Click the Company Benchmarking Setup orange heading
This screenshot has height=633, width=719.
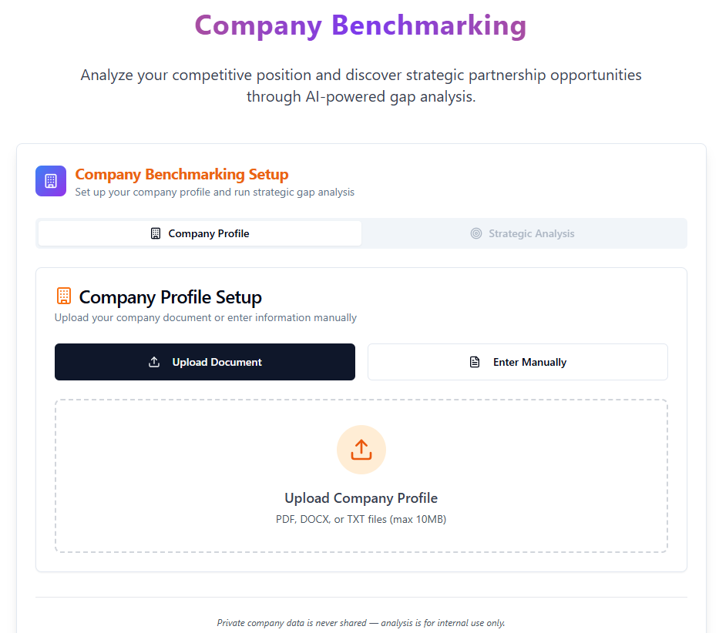click(182, 174)
